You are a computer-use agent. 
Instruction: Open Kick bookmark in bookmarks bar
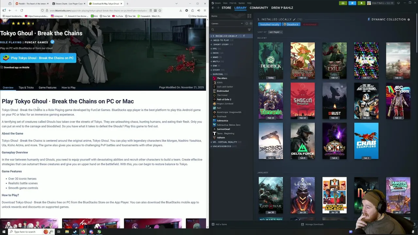pos(94,16)
